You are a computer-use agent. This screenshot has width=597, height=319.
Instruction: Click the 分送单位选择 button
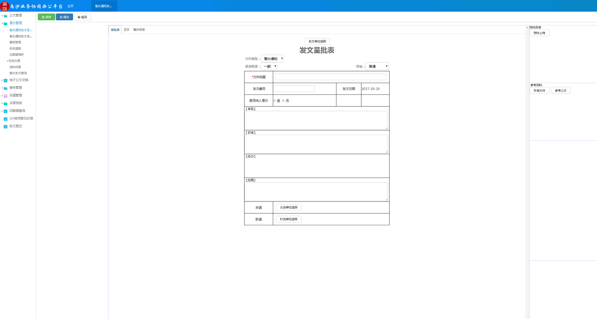tap(288, 207)
